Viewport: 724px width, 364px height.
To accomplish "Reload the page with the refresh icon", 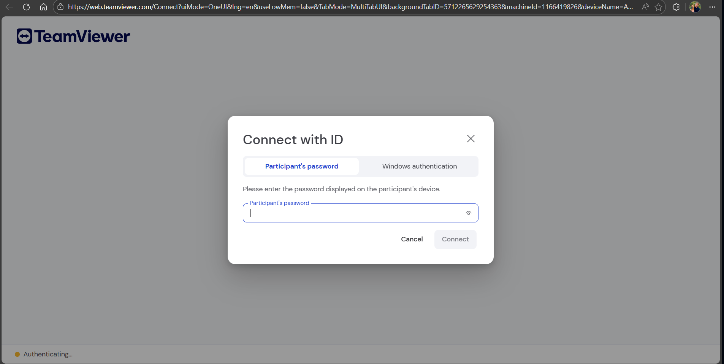I will [26, 7].
